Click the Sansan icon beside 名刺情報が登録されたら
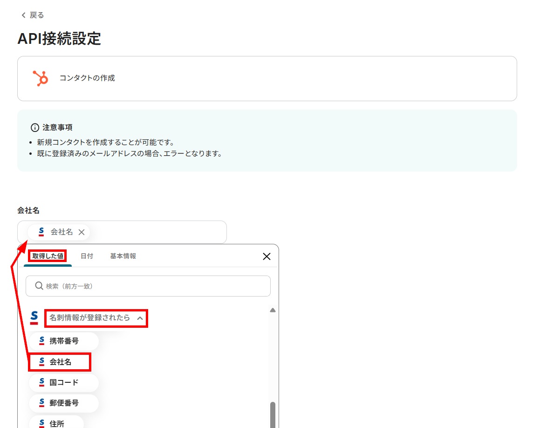The width and height of the screenshot is (533, 428). (34, 318)
